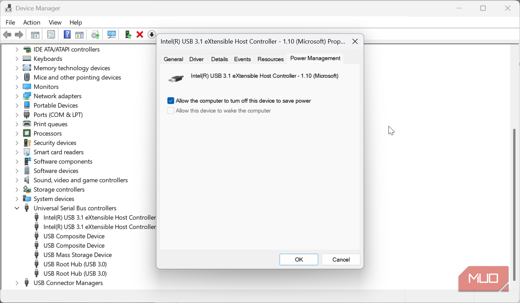Click the Scan for hardware changes icon
This screenshot has width=520, height=303.
(x=112, y=35)
